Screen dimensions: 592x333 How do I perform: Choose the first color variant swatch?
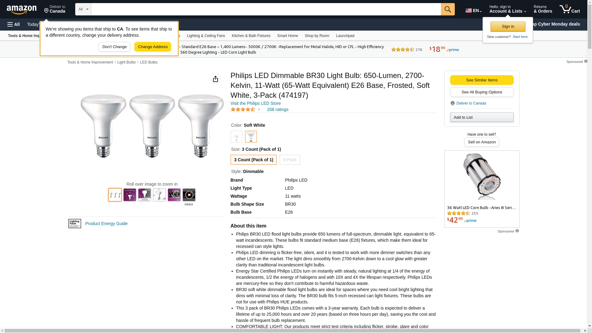point(236,137)
